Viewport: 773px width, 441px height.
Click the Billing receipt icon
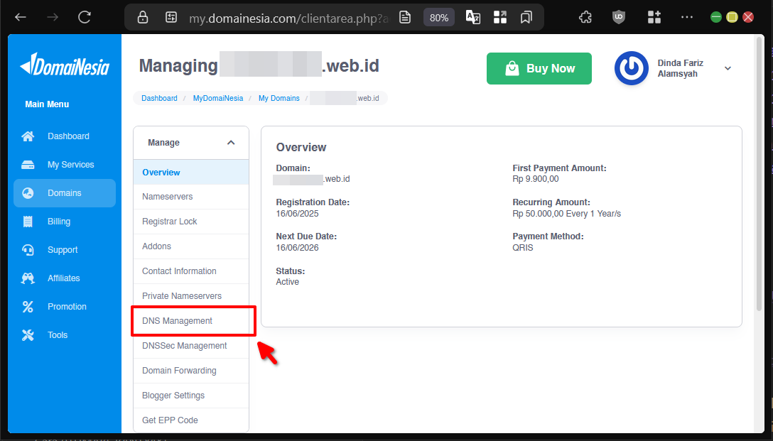coord(27,221)
